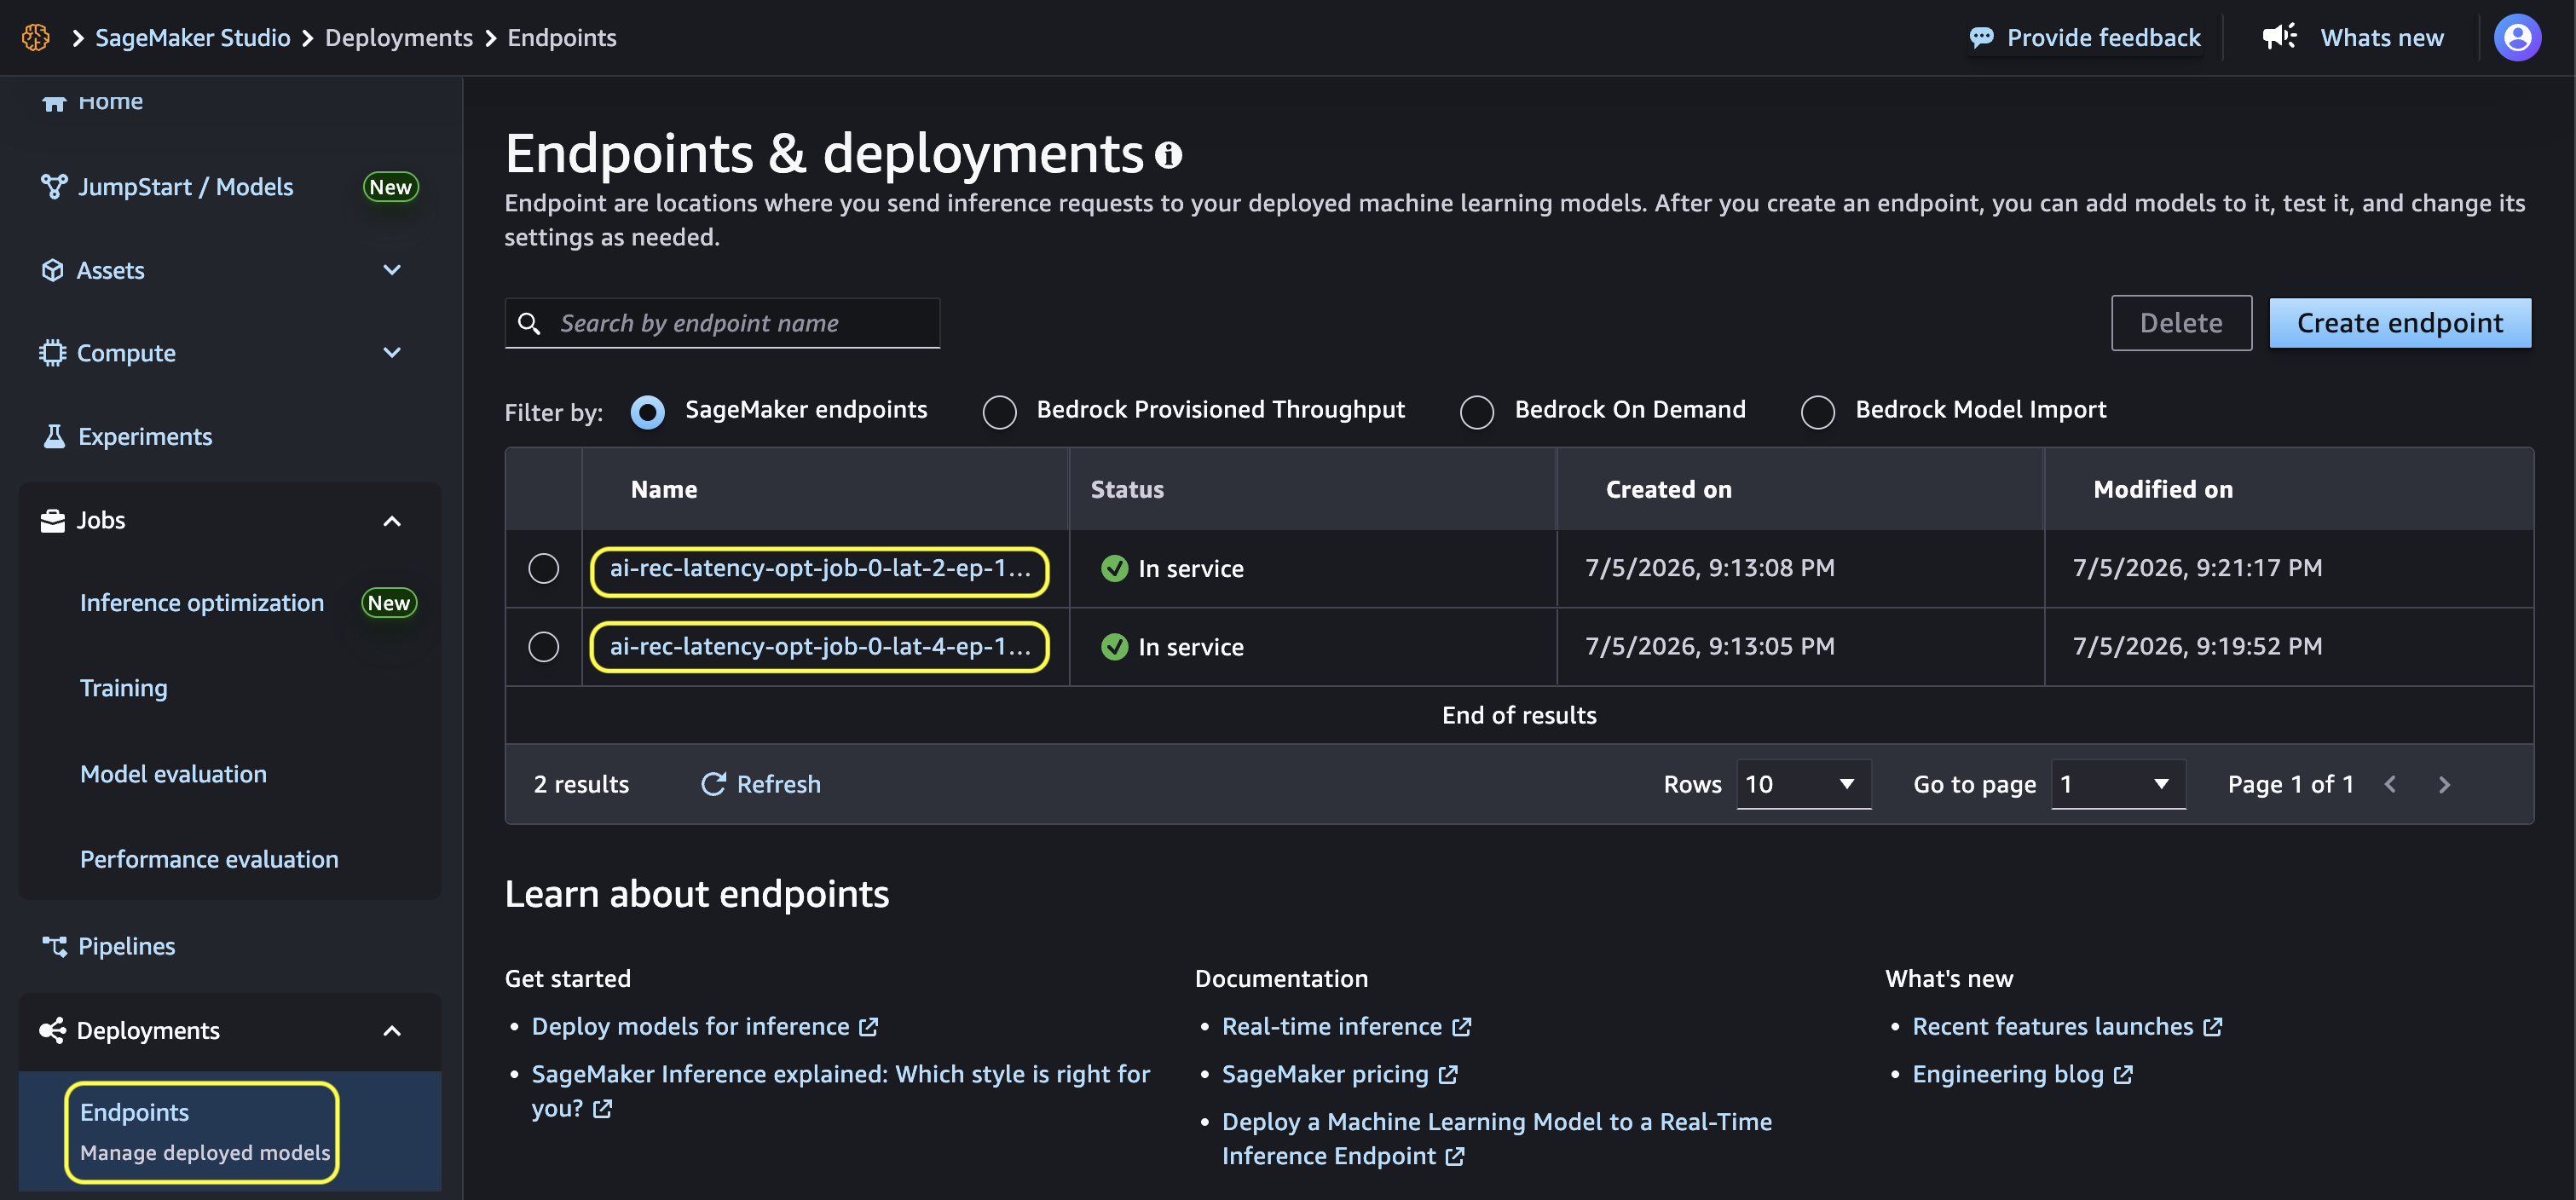Click the Jobs briefcase icon
This screenshot has height=1200, width=2576.
(53, 520)
